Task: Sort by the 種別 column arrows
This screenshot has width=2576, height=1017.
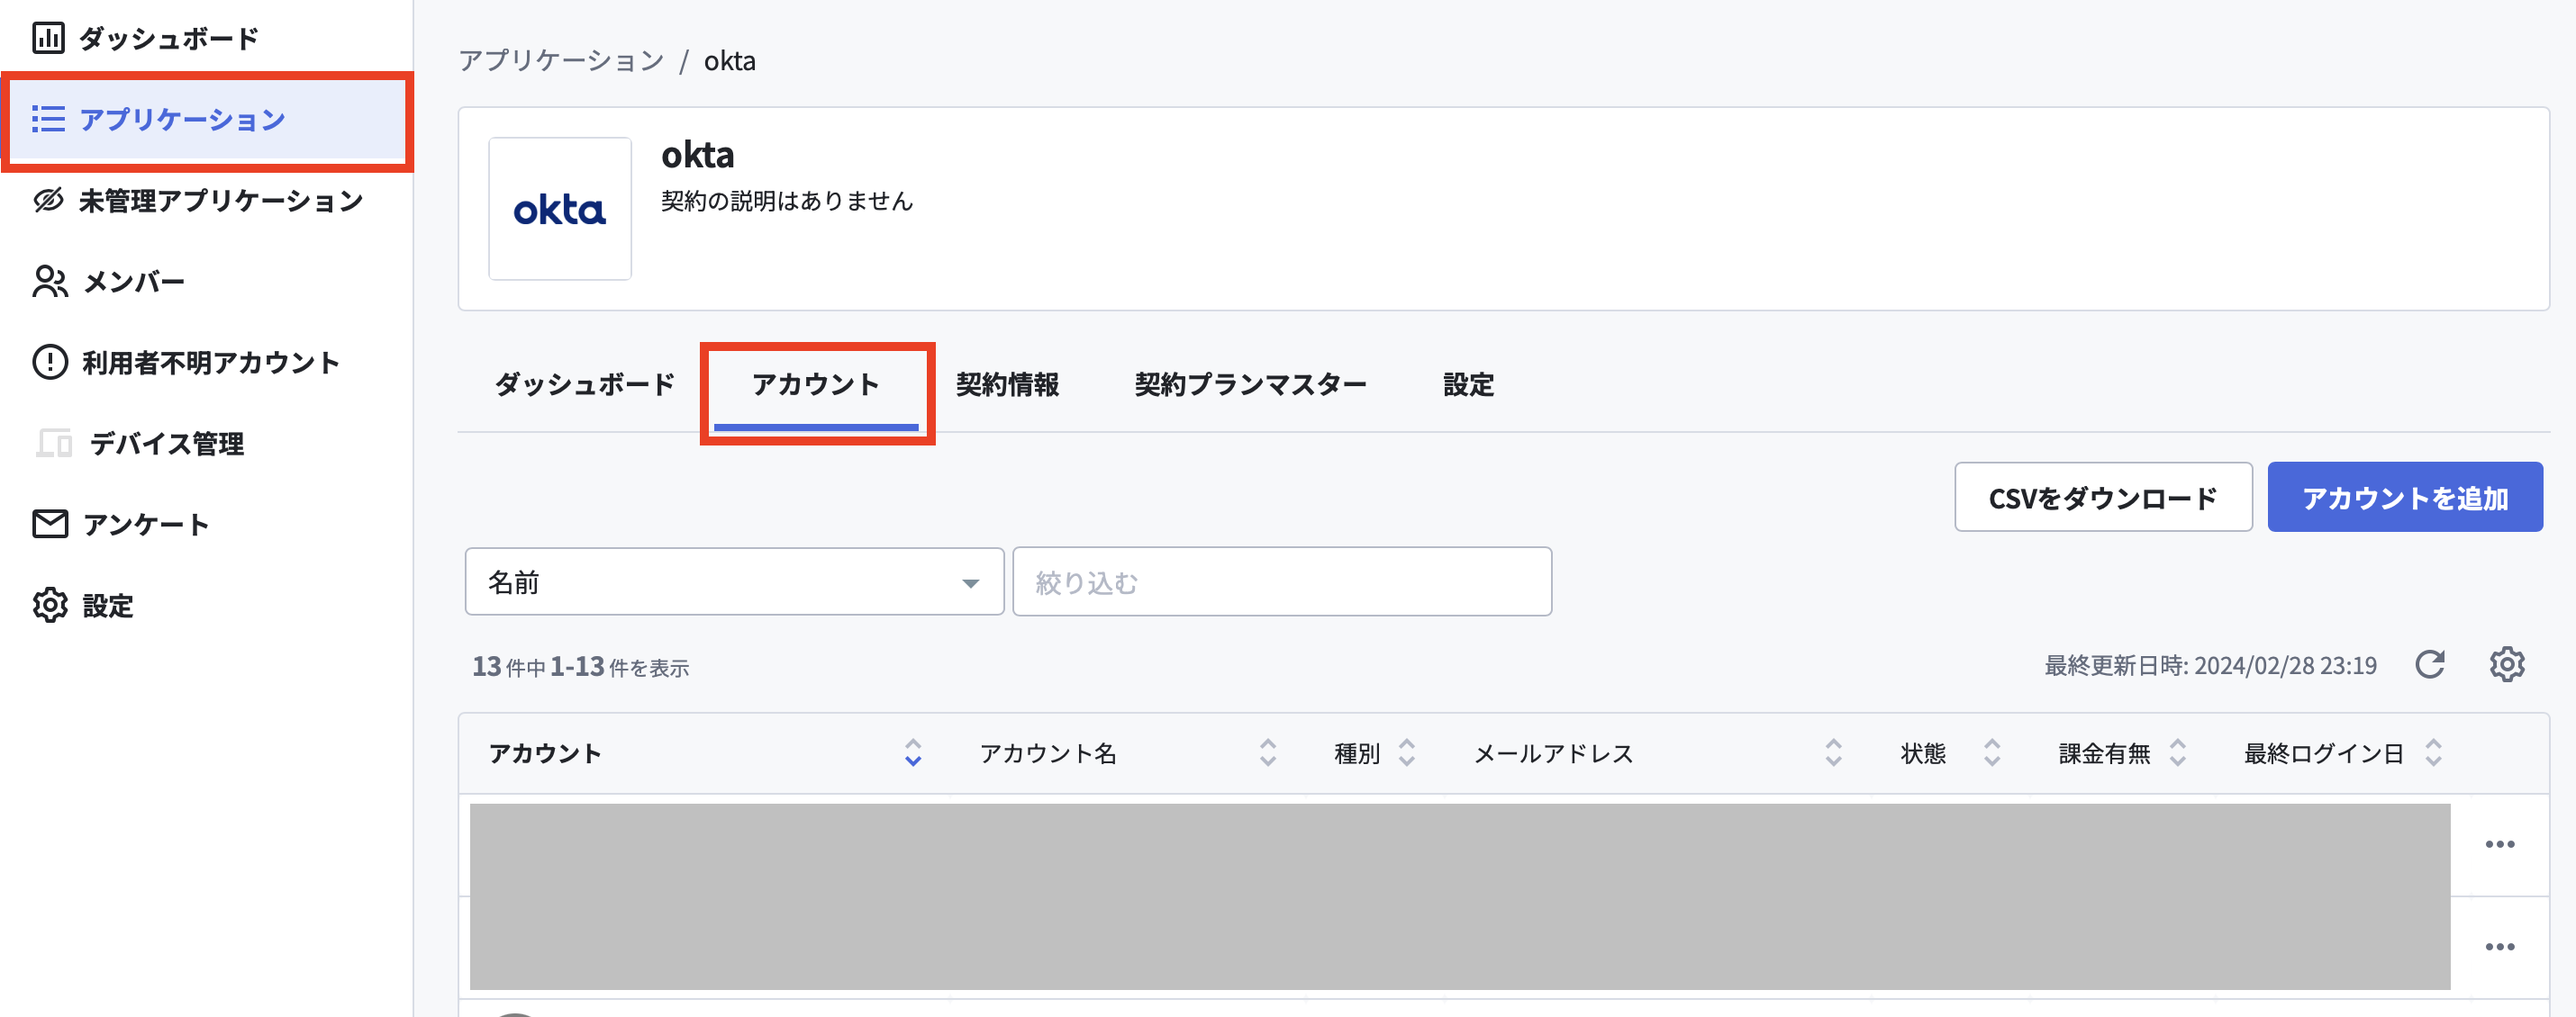Action: click(x=1407, y=752)
